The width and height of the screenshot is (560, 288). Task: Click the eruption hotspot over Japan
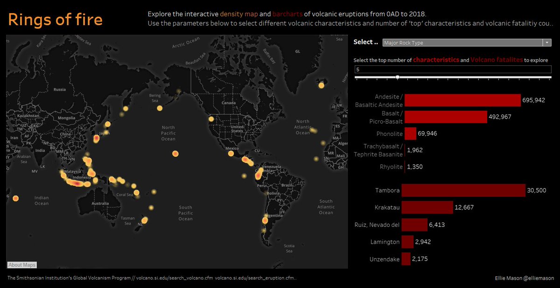[97, 138]
